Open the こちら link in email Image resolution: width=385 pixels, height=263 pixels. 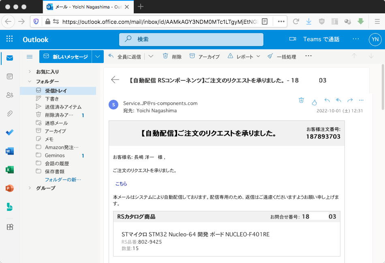[121, 184]
